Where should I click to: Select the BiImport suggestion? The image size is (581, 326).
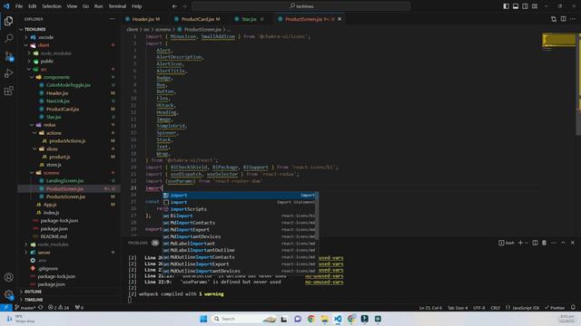coord(240,216)
